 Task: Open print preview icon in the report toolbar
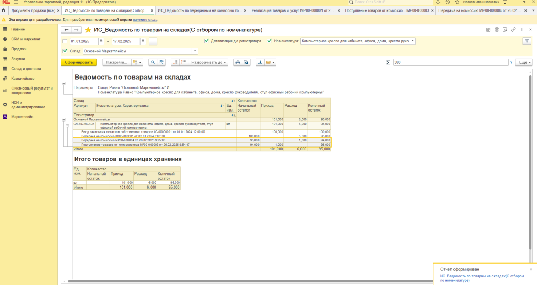246,63
